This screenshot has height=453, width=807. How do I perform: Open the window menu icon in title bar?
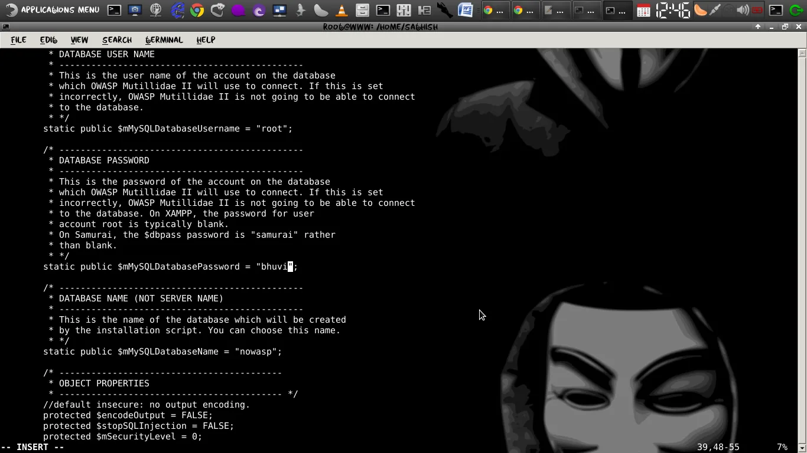coord(6,27)
